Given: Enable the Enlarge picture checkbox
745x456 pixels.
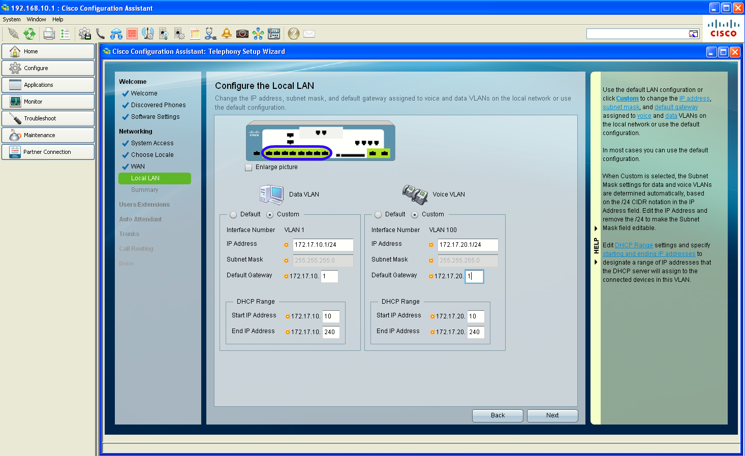Looking at the screenshot, I should tap(249, 168).
